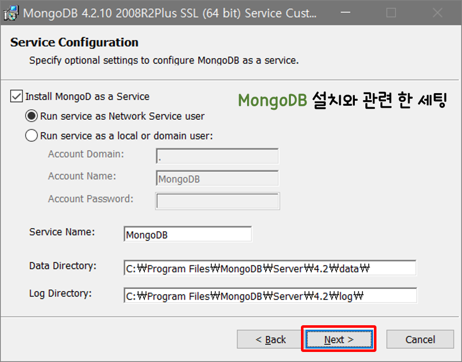Click the Account Name field
462x362 pixels.
[217, 178]
